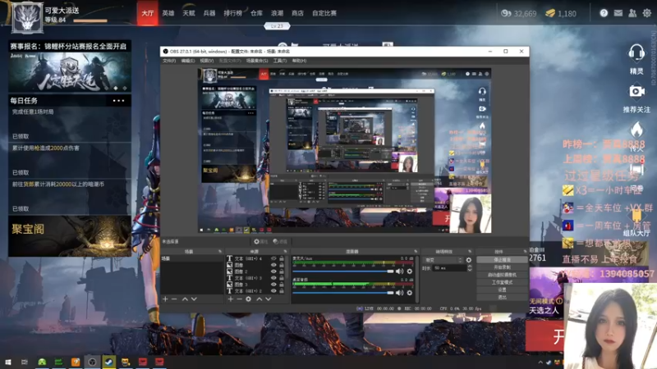The width and height of the screenshot is (657, 369).
Task: Click 启动虚拟摄像机 button in OBS
Action: [502, 275]
